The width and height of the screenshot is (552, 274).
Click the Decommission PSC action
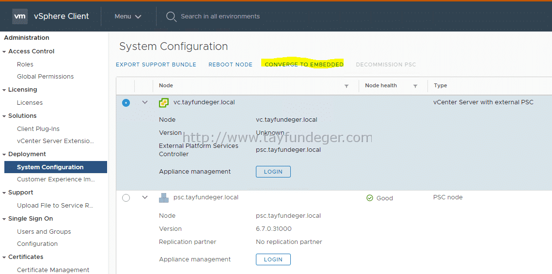click(x=386, y=64)
